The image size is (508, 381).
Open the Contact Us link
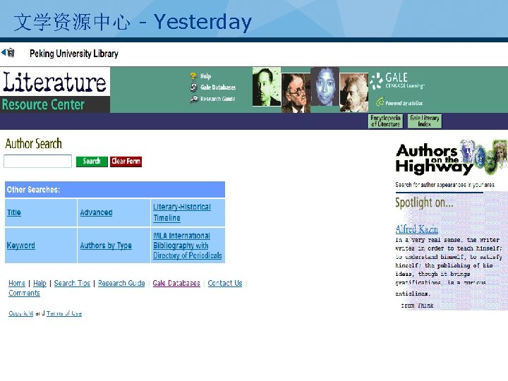click(225, 283)
